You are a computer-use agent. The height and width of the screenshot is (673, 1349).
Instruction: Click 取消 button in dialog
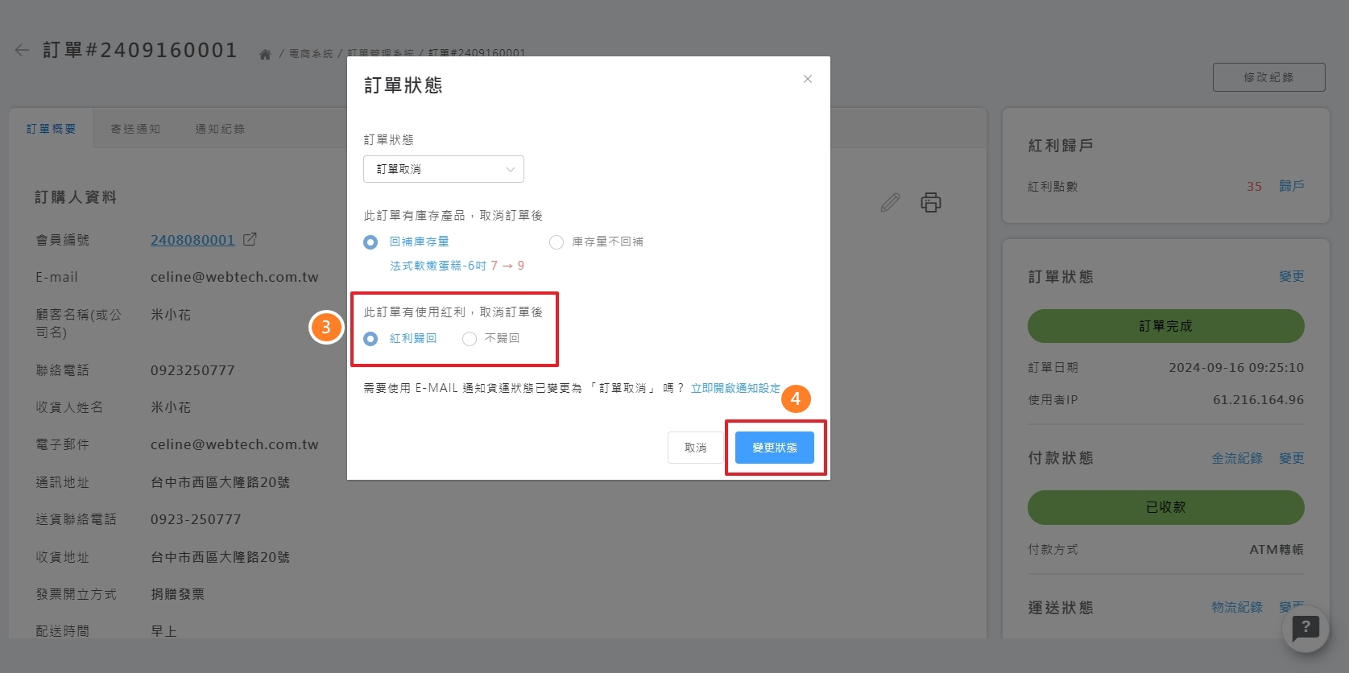tap(695, 448)
